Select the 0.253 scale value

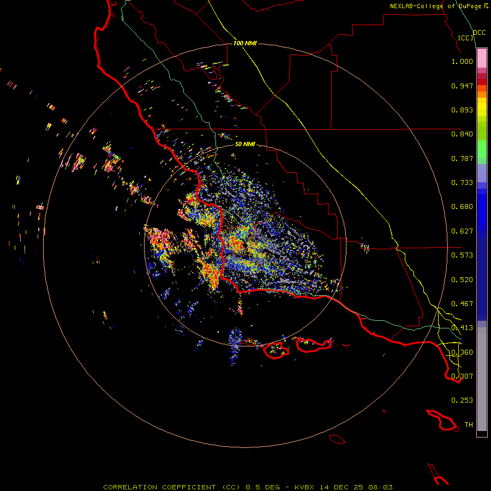pyautogui.click(x=462, y=400)
